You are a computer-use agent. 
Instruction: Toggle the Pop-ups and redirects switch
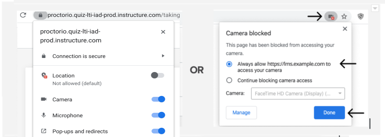pos(158,131)
